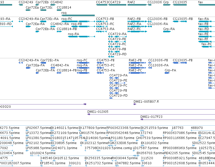215x167 pixels.
Task: Click the Grp gene label
Action: [166, 2]
